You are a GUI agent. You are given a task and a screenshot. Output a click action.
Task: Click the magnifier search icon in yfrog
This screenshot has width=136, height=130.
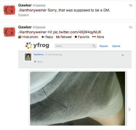click(94, 46)
